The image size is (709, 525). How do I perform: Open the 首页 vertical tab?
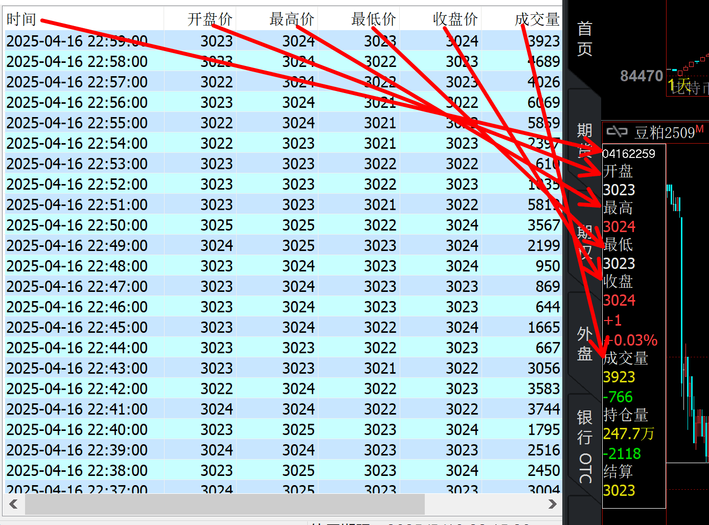[x=584, y=39]
